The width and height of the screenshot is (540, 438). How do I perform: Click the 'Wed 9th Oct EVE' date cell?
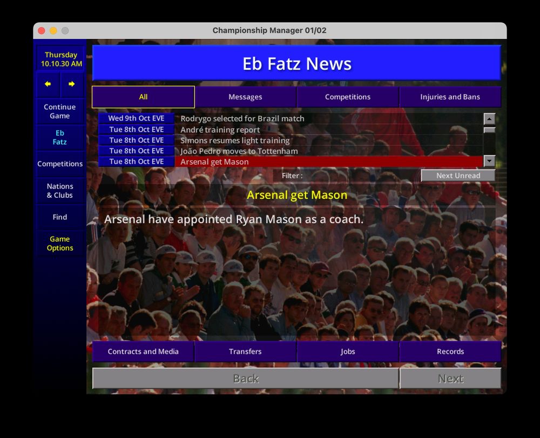[x=137, y=118]
